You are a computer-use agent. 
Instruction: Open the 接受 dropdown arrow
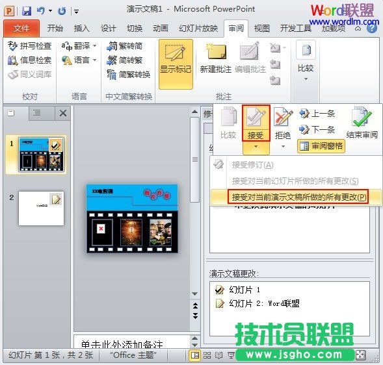256,147
